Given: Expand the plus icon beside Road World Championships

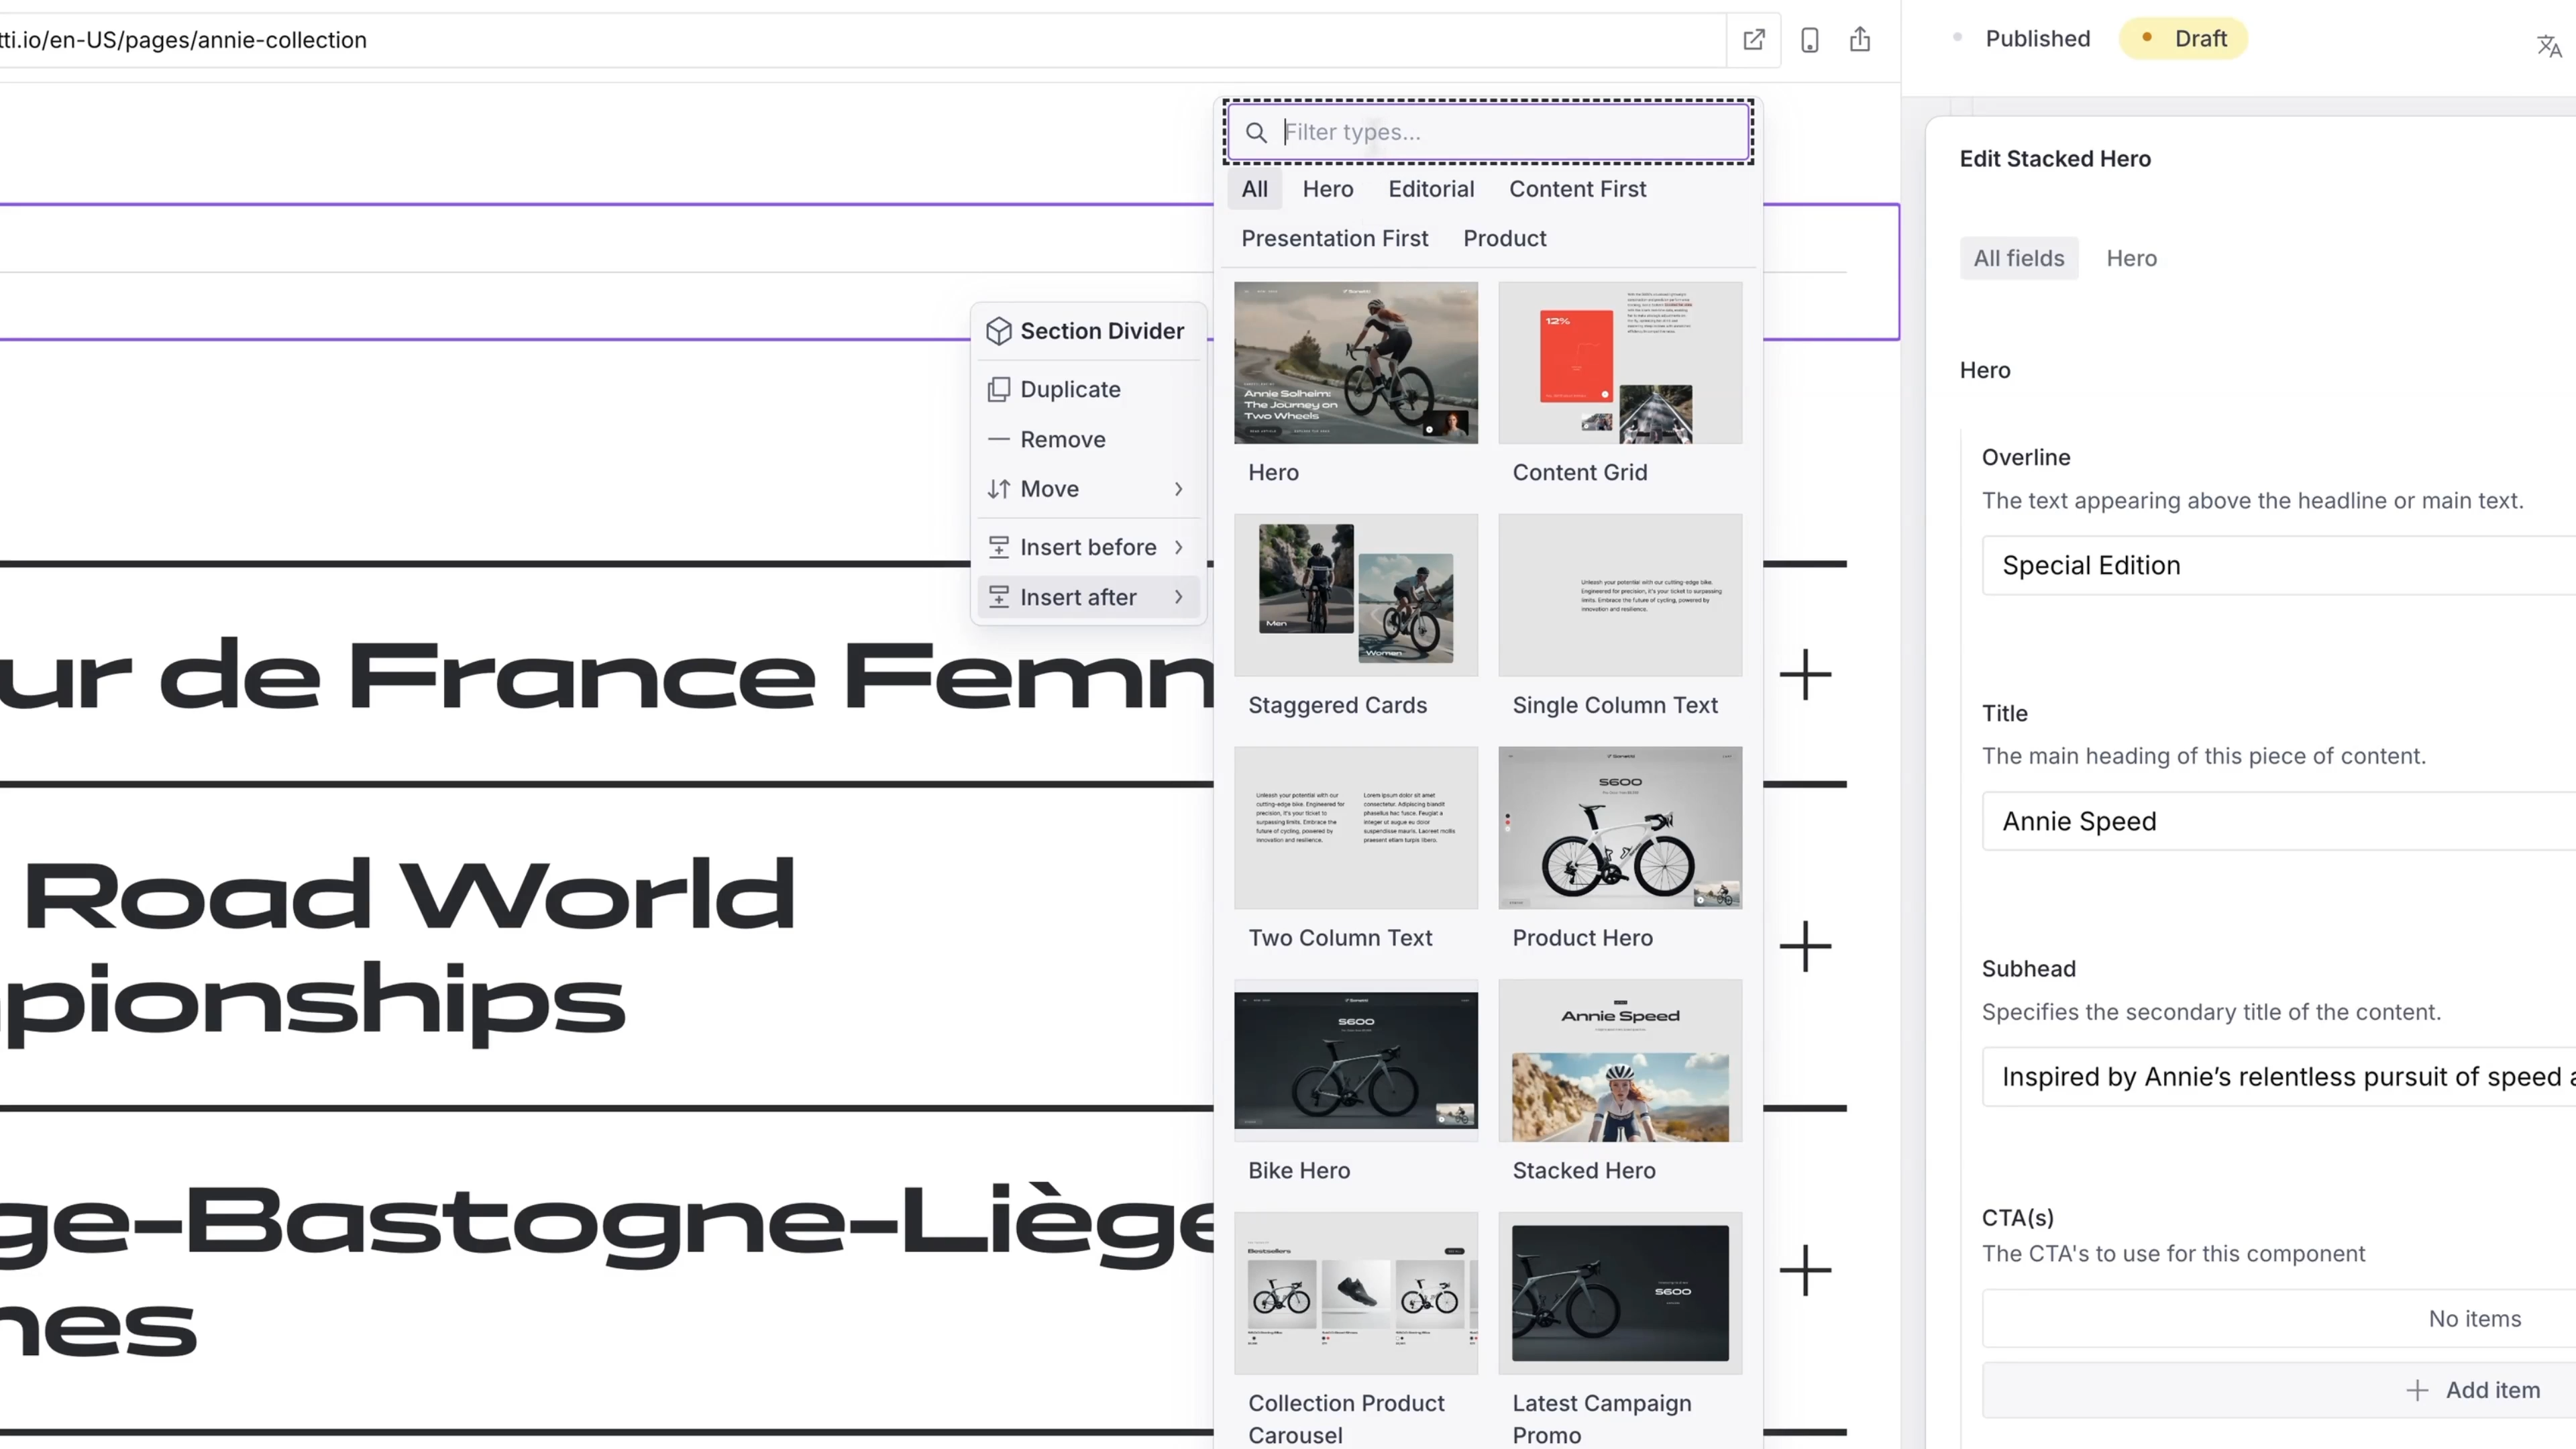Looking at the screenshot, I should (x=1805, y=946).
